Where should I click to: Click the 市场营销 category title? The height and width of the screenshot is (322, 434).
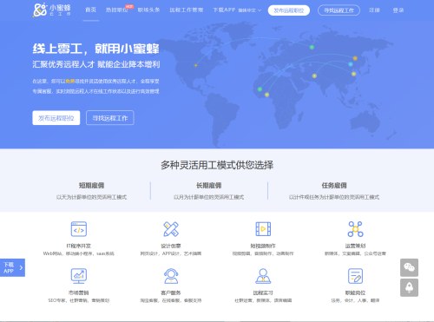click(79, 292)
